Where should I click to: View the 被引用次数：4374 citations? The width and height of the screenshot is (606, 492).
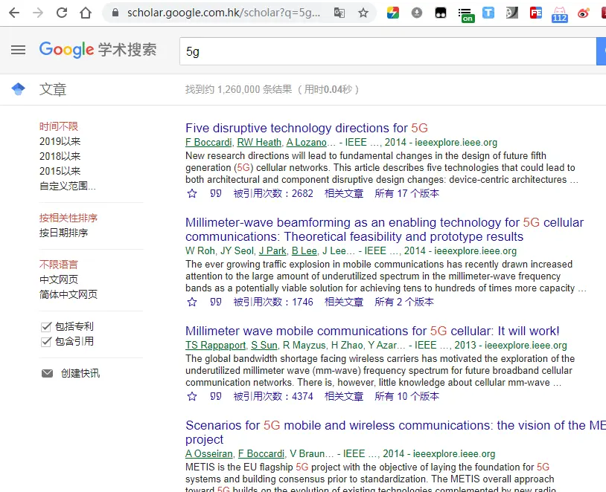(273, 396)
